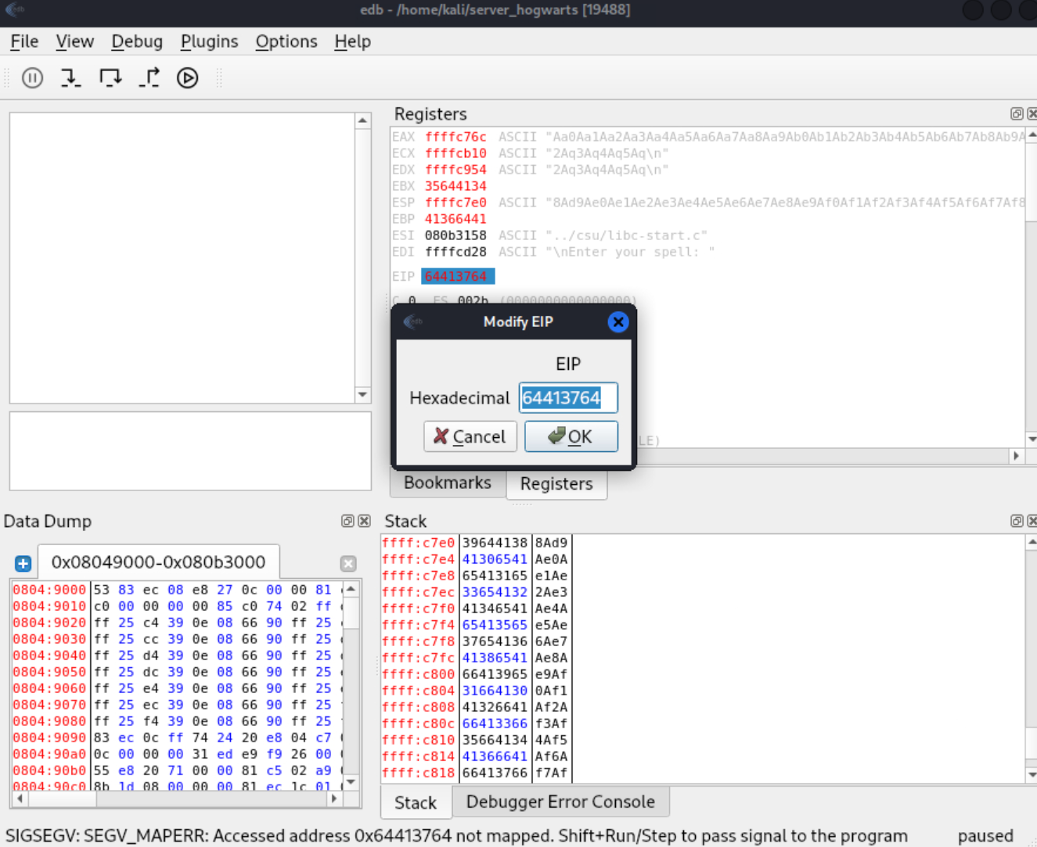Click the Hexadecimal EIP input field
Viewport: 1037px width, 847px height.
tap(568, 397)
